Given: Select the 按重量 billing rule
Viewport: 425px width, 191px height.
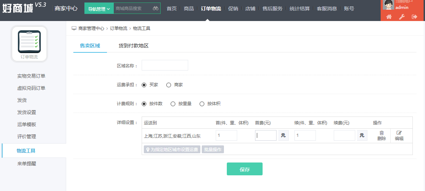Looking at the screenshot, I should tap(173, 104).
